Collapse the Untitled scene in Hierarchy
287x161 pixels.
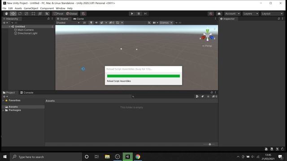tap(9, 27)
